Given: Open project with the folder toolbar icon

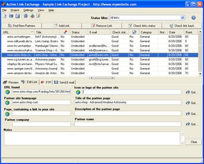Looking at the screenshot, I should (x=11, y=16).
